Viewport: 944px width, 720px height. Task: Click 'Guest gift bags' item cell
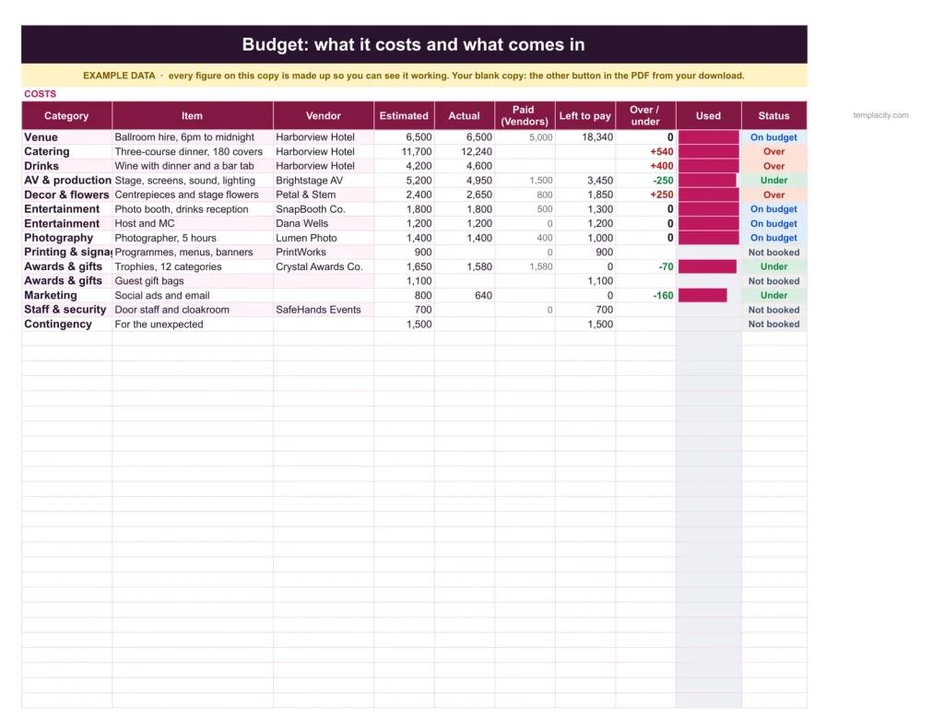click(193, 281)
